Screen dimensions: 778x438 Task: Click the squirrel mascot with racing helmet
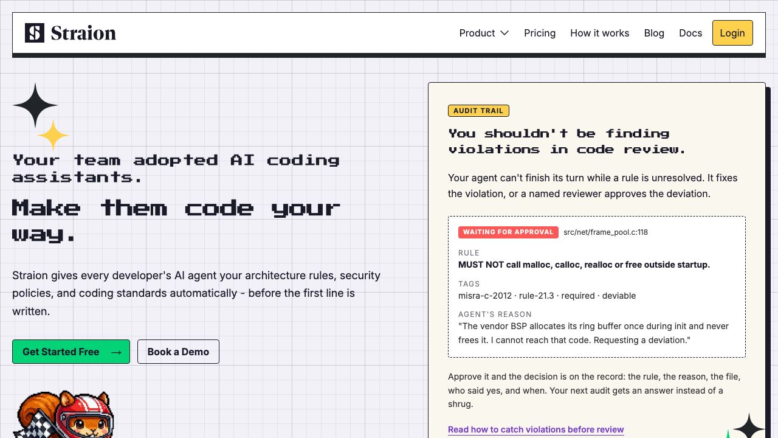[x=63, y=414]
